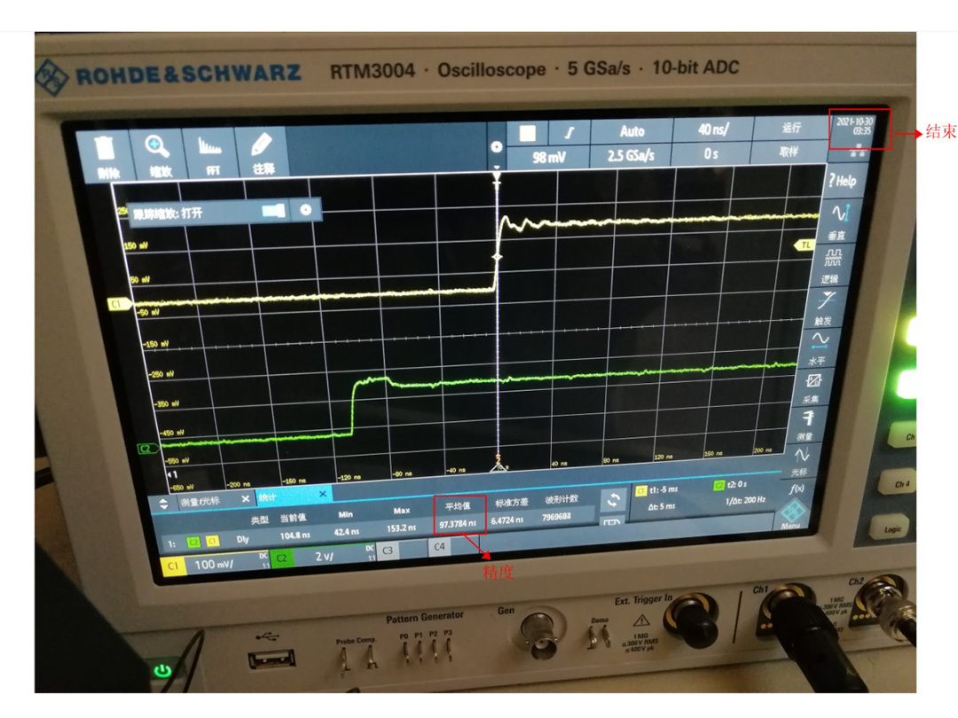This screenshot has height=718, width=958.
Task: Click the Min value 42.4 ns
Action: 347,532
